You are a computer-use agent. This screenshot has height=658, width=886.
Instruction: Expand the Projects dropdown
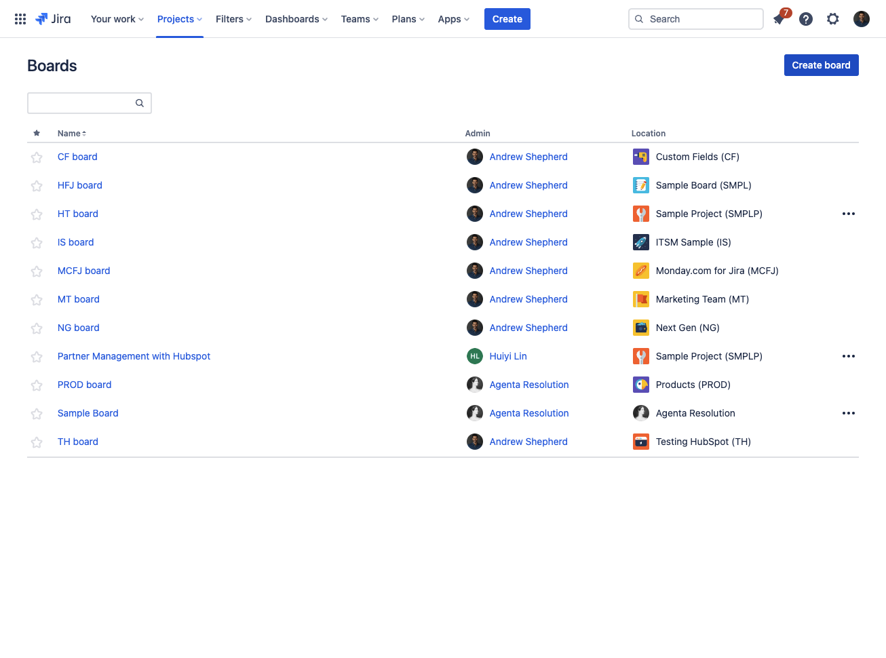point(180,19)
